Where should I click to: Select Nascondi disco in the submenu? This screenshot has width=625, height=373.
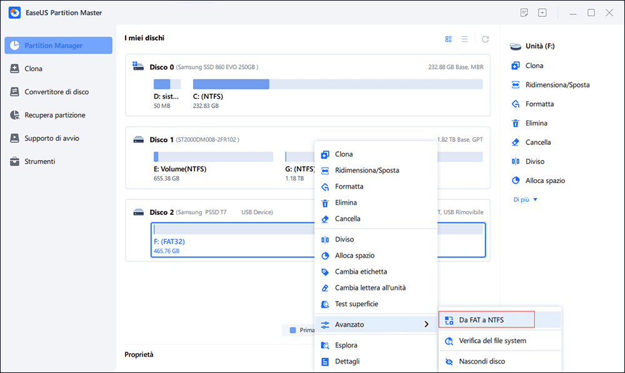click(500, 362)
